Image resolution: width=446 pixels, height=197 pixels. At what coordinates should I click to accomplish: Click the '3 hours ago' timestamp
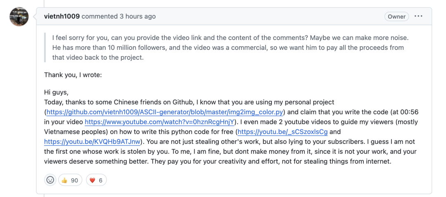pos(138,16)
